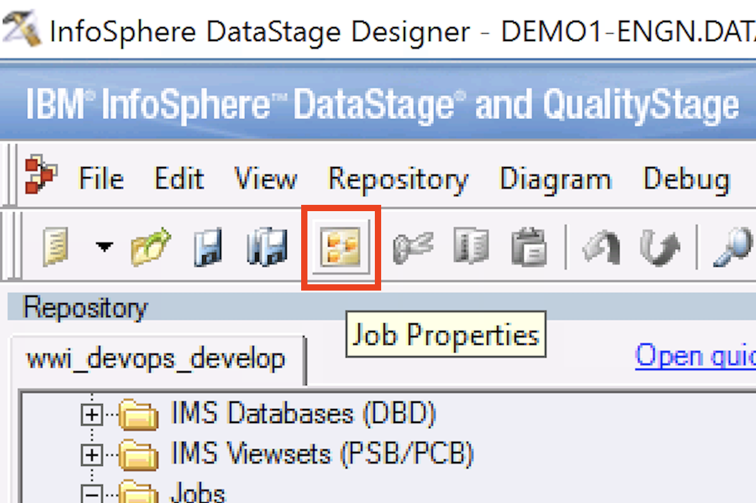Click the Cut scissors toolbar icon

[413, 246]
